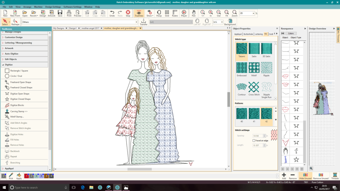The height and width of the screenshot is (191, 340).
Task: Select the Digitize Blocks tool
Action: (17, 105)
